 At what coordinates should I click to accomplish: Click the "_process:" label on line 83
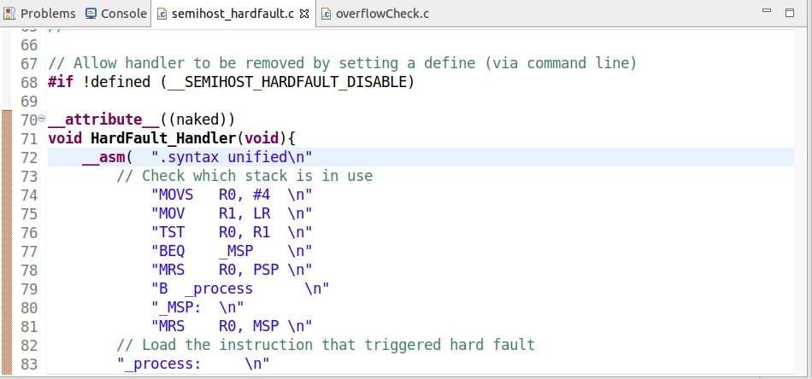tap(194, 364)
